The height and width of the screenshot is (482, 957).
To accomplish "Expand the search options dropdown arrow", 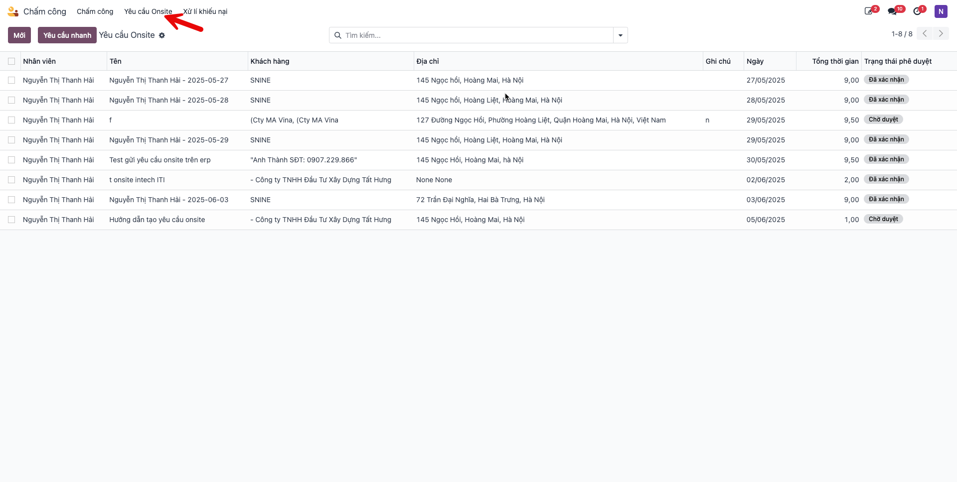I will [x=621, y=35].
